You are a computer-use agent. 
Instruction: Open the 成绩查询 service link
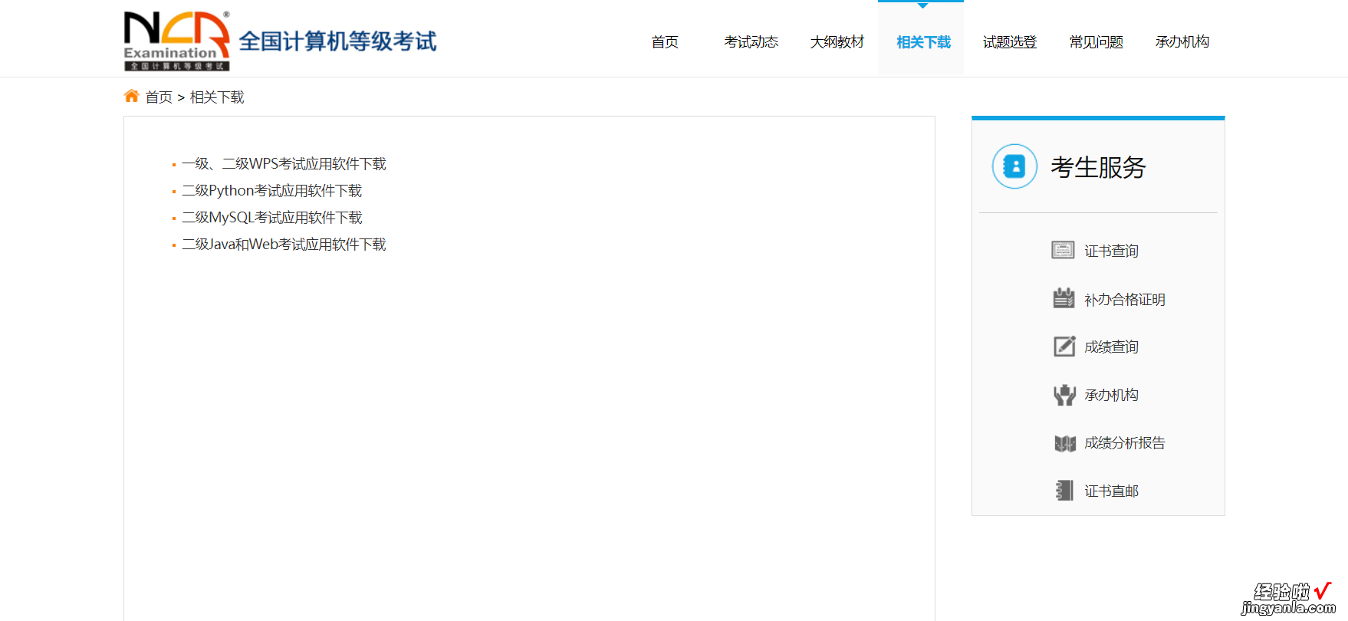point(1111,347)
